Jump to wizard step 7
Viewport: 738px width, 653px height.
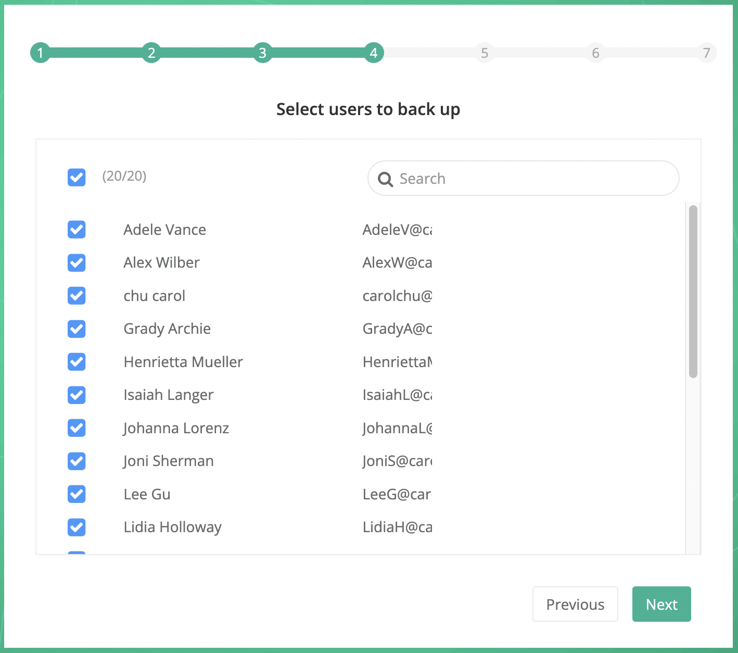click(707, 53)
